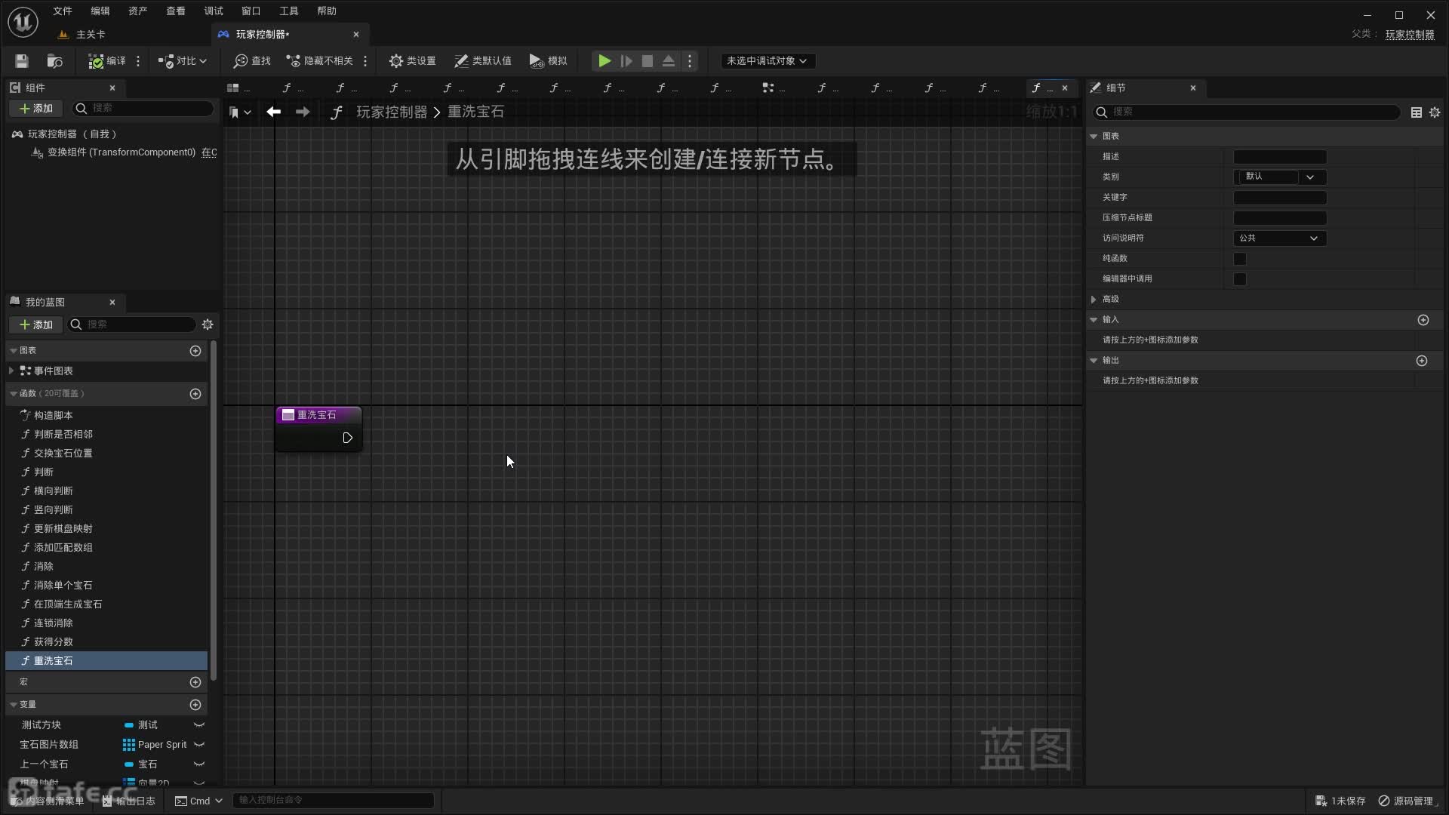Compile the blueprint (编译)
The image size is (1449, 815).
pos(107,61)
